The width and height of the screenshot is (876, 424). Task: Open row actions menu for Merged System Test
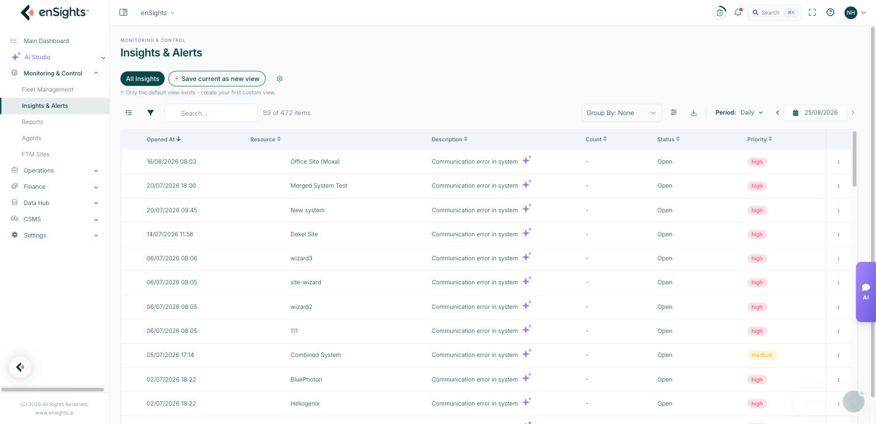coord(838,186)
